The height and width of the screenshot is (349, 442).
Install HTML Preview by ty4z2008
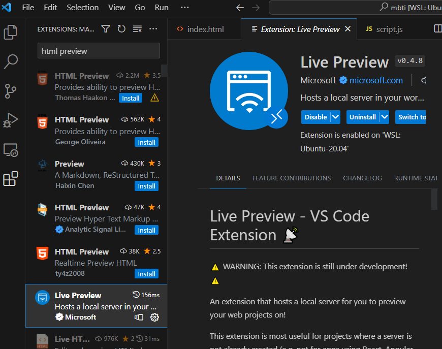(x=146, y=274)
